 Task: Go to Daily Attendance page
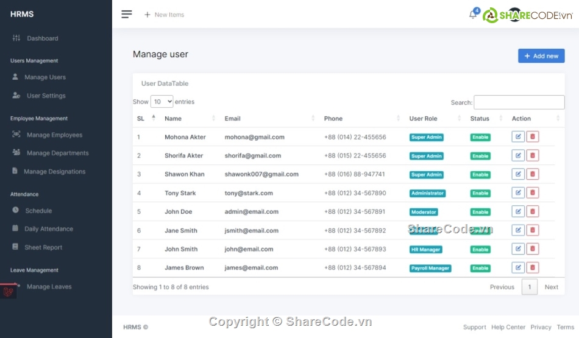pos(48,229)
